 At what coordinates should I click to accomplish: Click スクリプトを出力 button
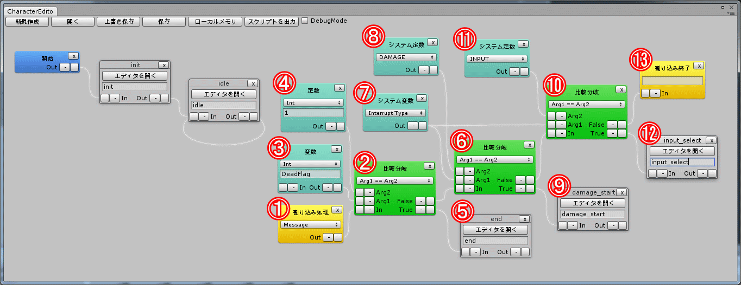pos(272,22)
